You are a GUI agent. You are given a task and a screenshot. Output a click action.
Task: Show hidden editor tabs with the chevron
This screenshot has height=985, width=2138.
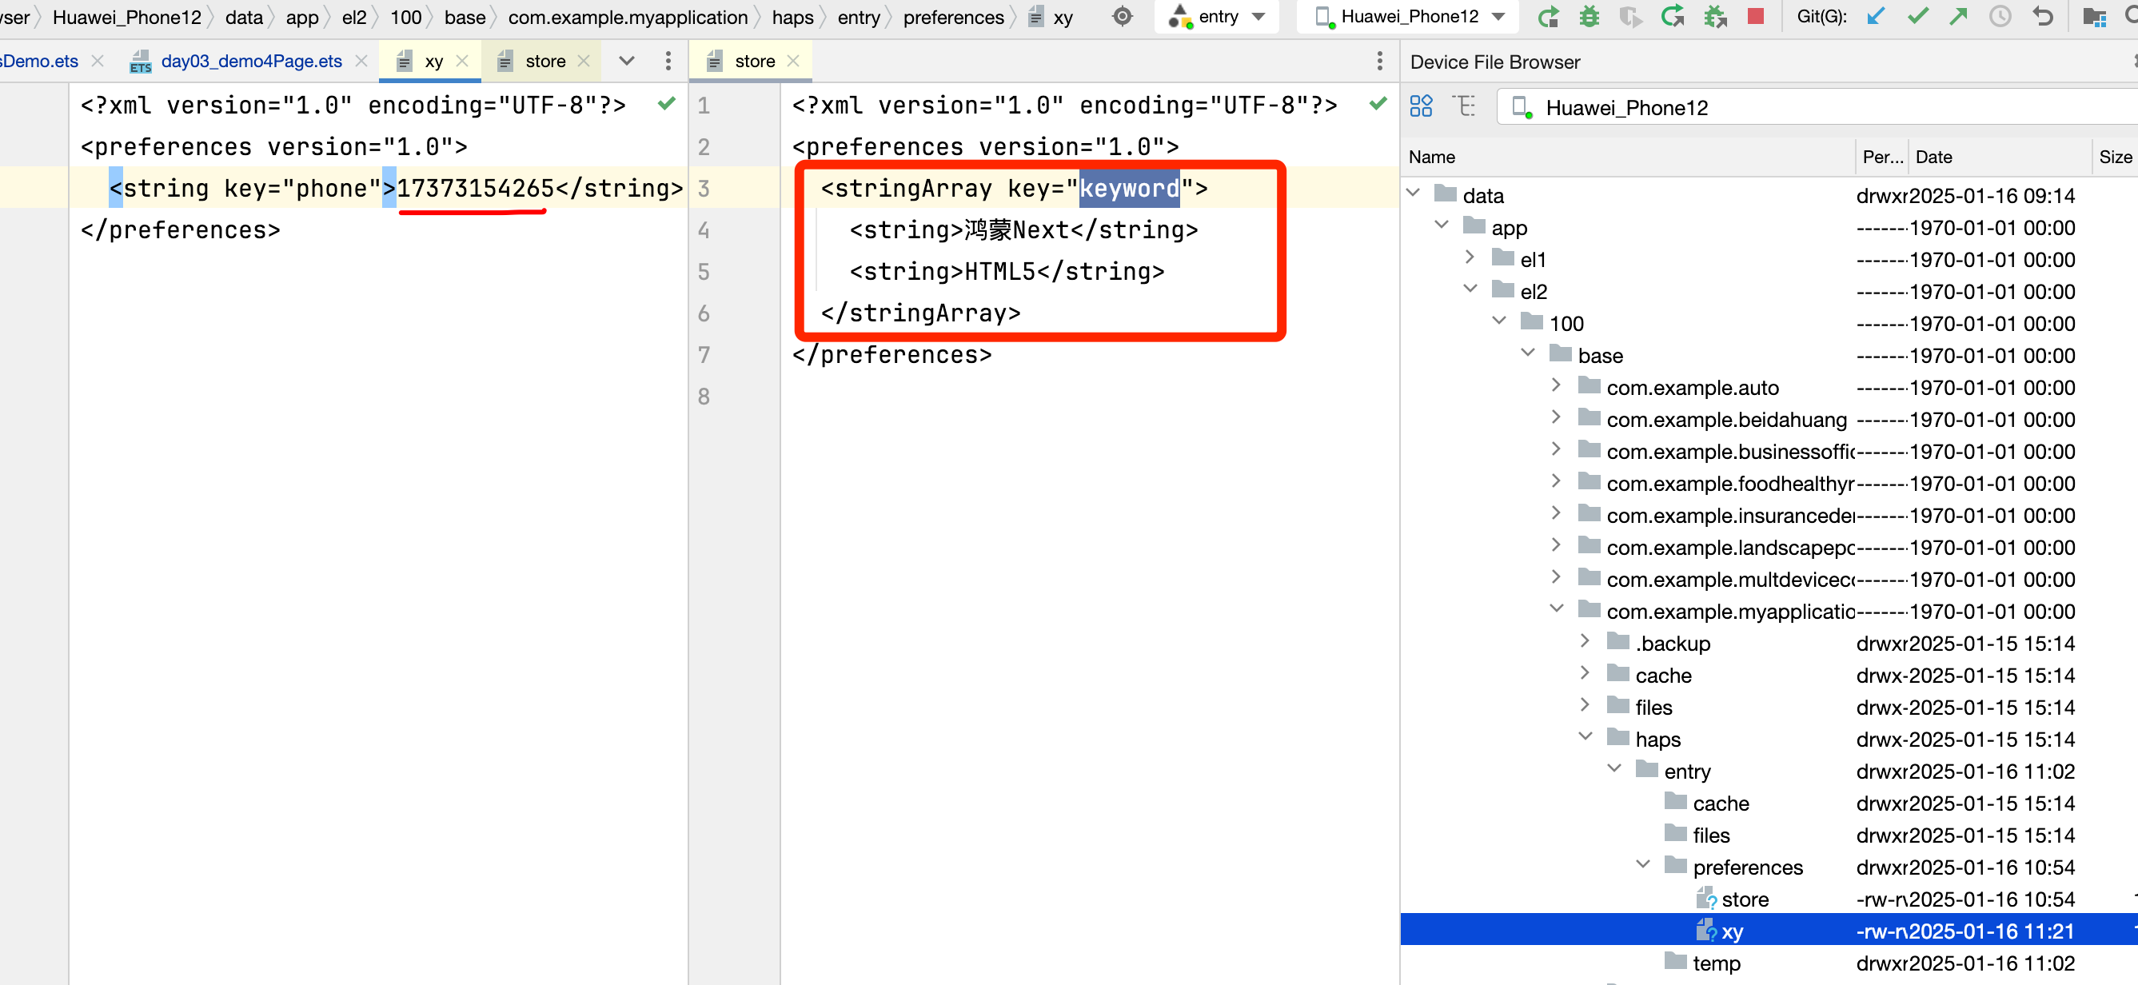(x=627, y=61)
